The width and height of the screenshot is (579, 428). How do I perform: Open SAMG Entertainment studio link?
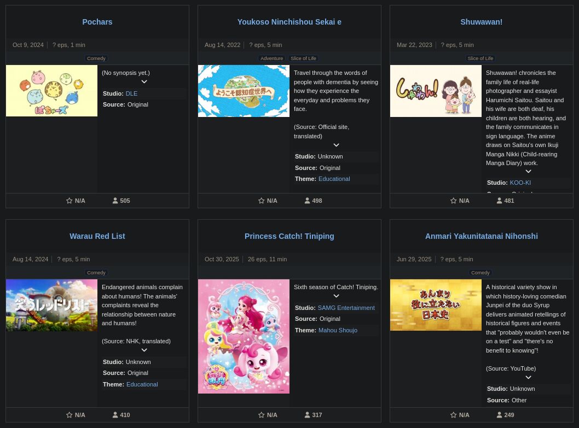tap(346, 308)
